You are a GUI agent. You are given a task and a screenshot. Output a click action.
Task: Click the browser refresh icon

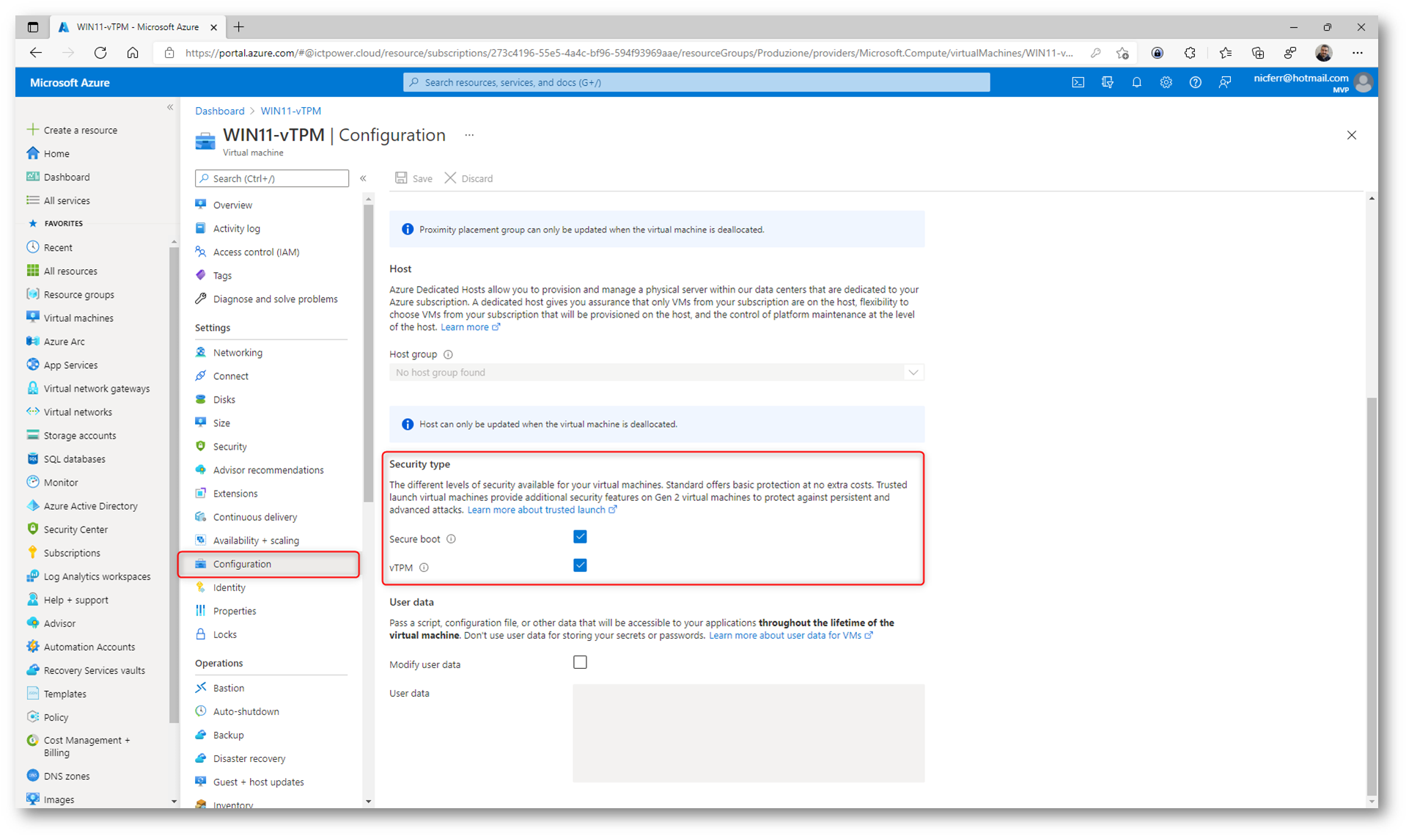(100, 53)
